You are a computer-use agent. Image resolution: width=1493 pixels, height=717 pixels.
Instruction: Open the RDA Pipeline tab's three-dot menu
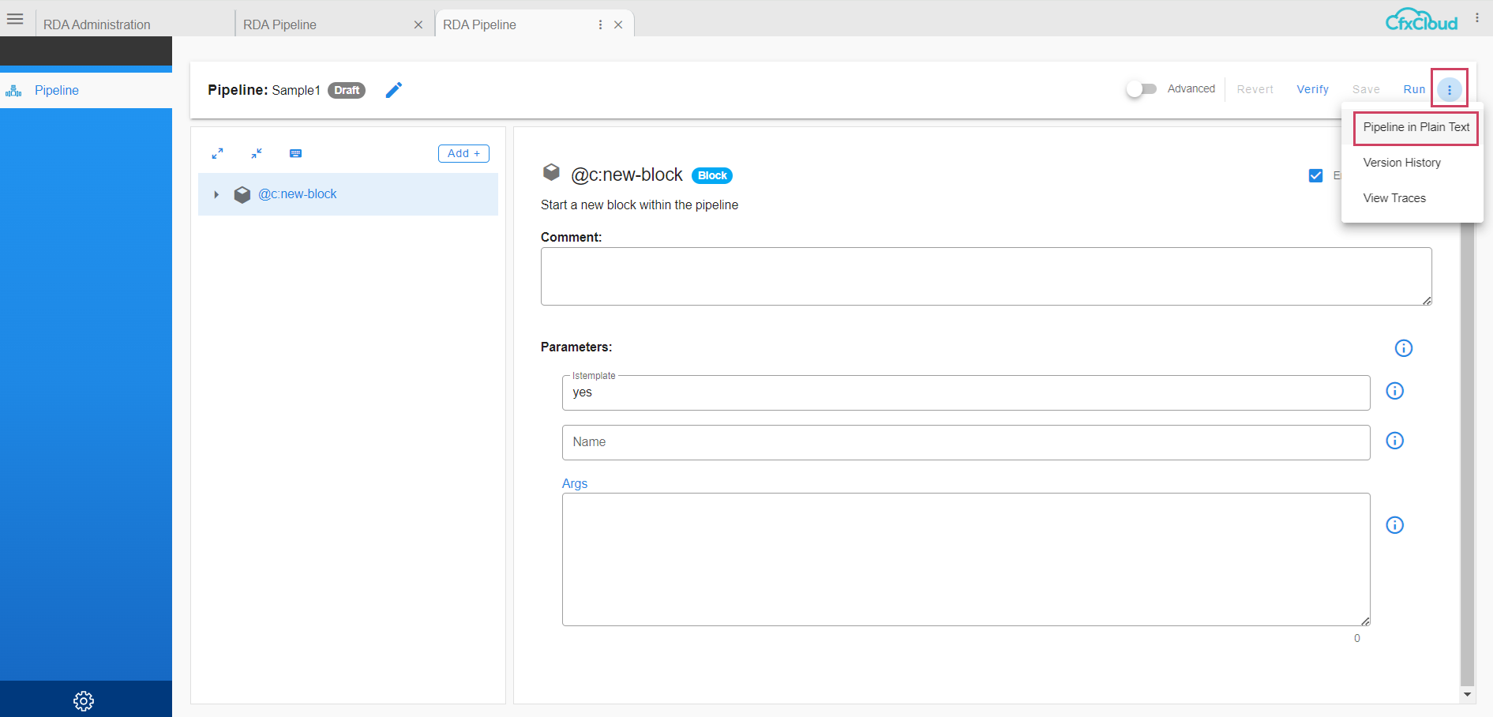pyautogui.click(x=599, y=24)
